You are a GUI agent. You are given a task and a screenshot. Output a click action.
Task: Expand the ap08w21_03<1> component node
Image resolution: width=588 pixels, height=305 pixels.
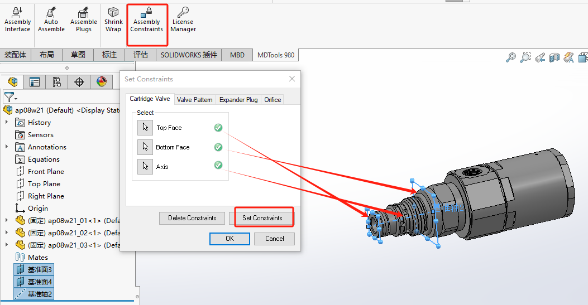pyautogui.click(x=6, y=245)
